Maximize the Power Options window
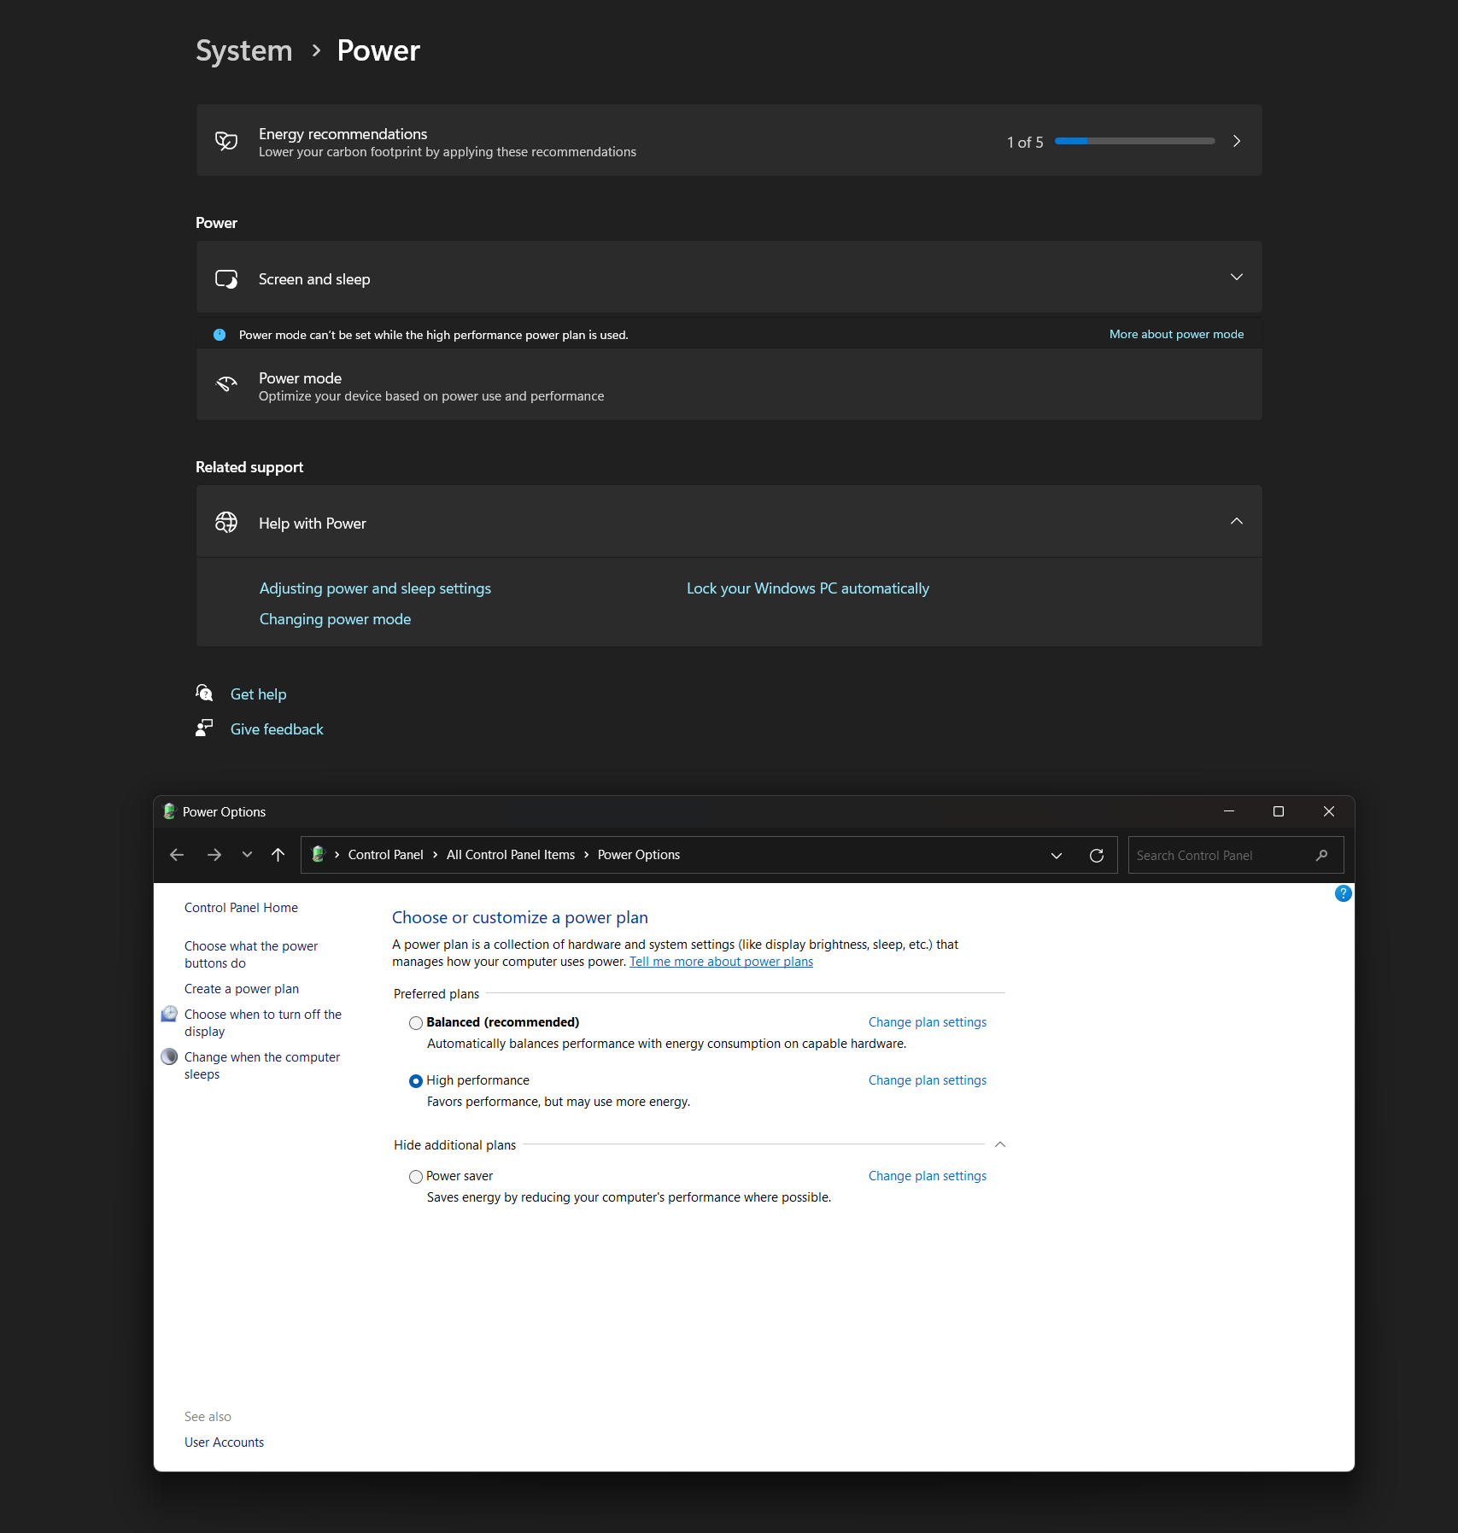The width and height of the screenshot is (1458, 1533). [x=1279, y=811]
